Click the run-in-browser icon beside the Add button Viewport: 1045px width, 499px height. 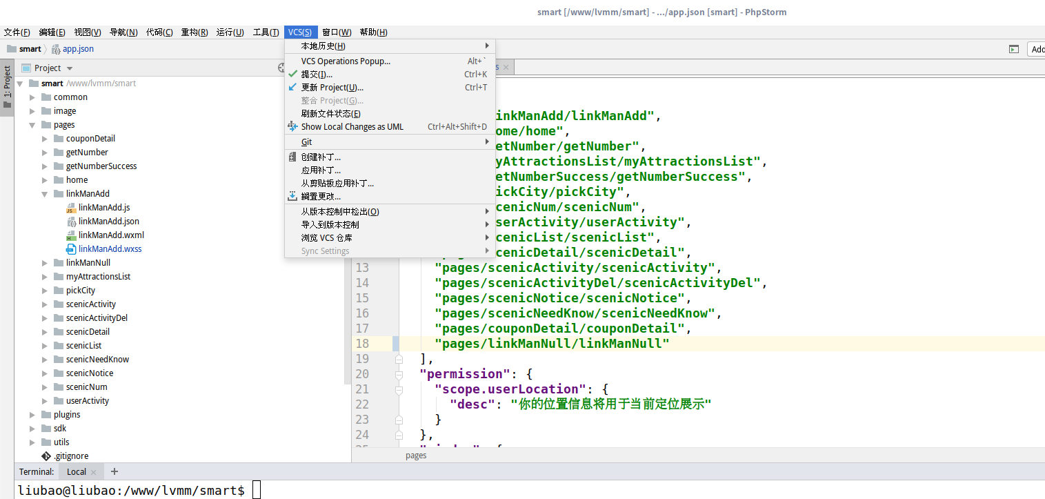[x=1013, y=49]
